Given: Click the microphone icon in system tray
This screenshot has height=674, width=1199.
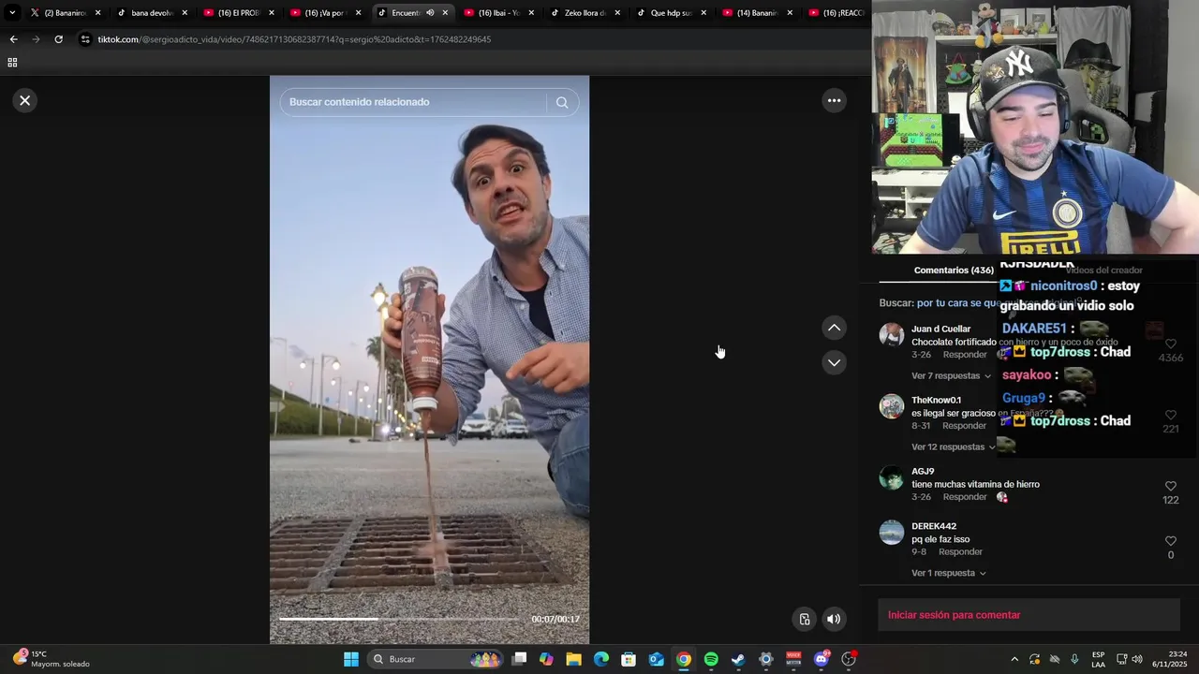Looking at the screenshot, I should coord(1074,659).
